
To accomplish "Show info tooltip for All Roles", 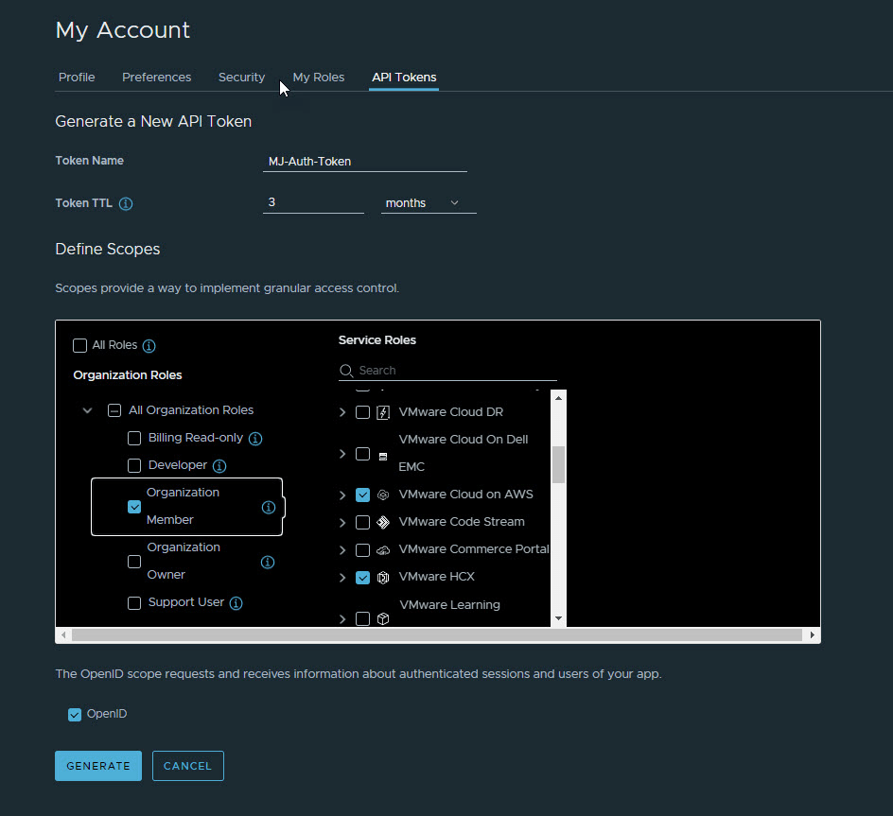I will pyautogui.click(x=149, y=346).
